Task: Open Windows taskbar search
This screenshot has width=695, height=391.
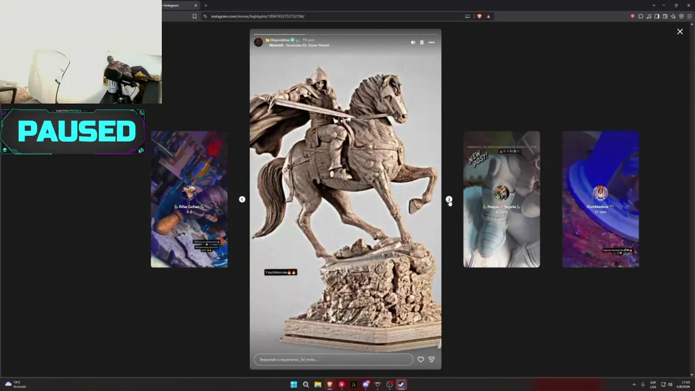Action: [306, 384]
